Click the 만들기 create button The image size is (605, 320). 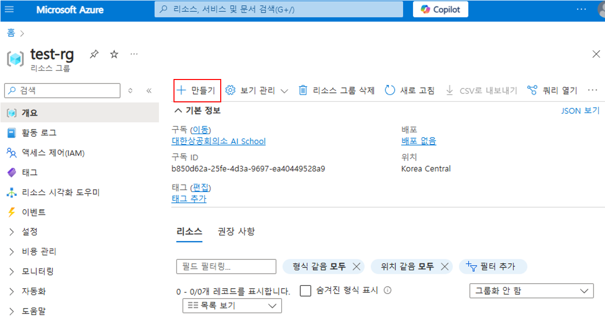tap(197, 90)
